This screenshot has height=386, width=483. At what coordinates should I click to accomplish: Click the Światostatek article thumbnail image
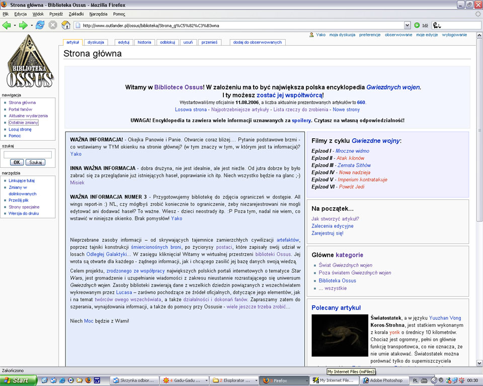point(340,335)
